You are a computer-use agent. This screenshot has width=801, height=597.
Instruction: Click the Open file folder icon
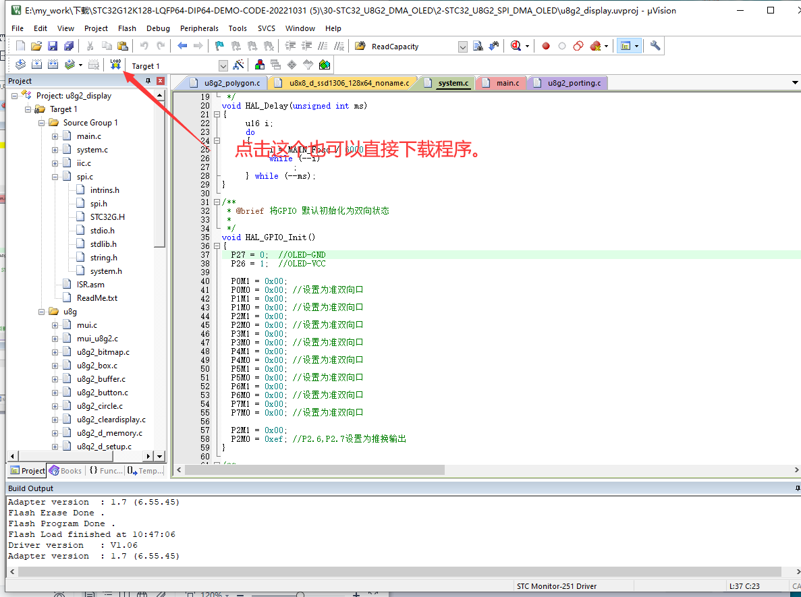point(36,46)
